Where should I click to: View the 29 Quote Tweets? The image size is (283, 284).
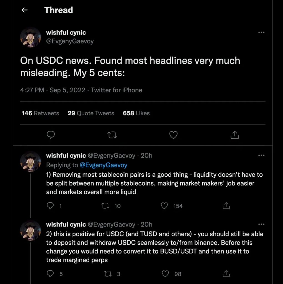[x=91, y=113]
